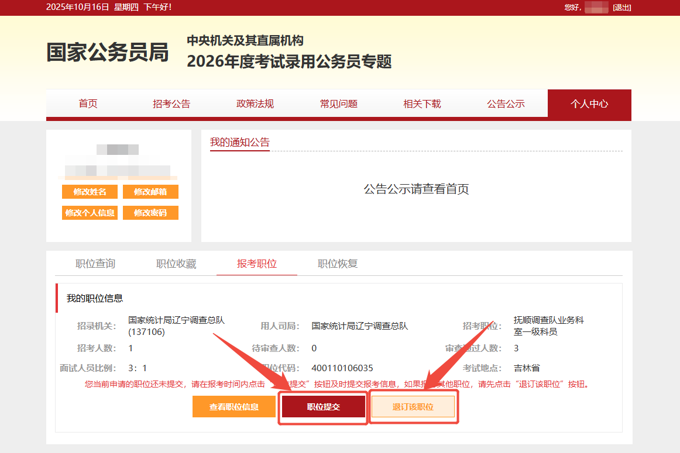
Task: Go to 招考公告 in the navigation bar
Action: click(x=171, y=104)
